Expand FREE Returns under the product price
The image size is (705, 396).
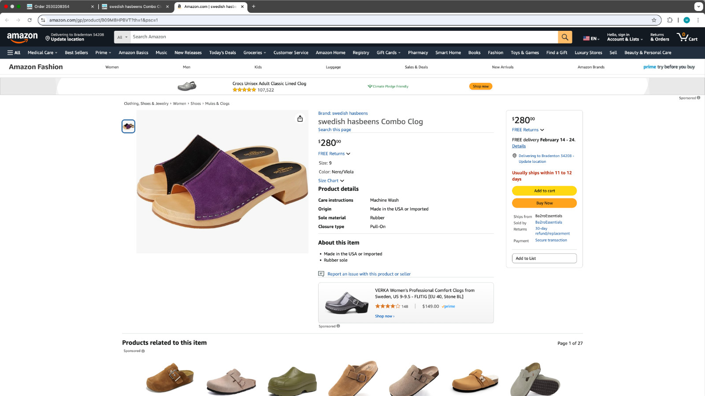(334, 154)
